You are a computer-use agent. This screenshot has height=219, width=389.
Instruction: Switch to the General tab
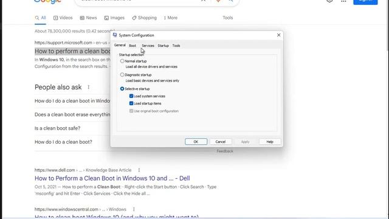click(x=120, y=45)
